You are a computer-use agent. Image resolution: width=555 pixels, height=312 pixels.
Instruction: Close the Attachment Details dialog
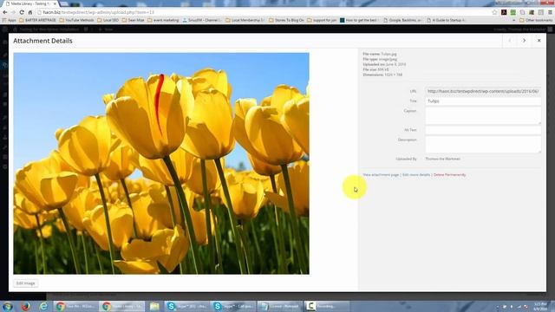(x=539, y=41)
